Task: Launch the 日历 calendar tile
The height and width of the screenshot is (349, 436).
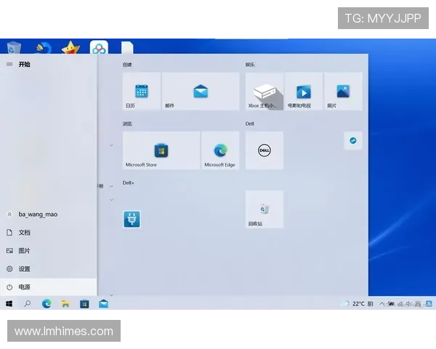Action: (142, 92)
